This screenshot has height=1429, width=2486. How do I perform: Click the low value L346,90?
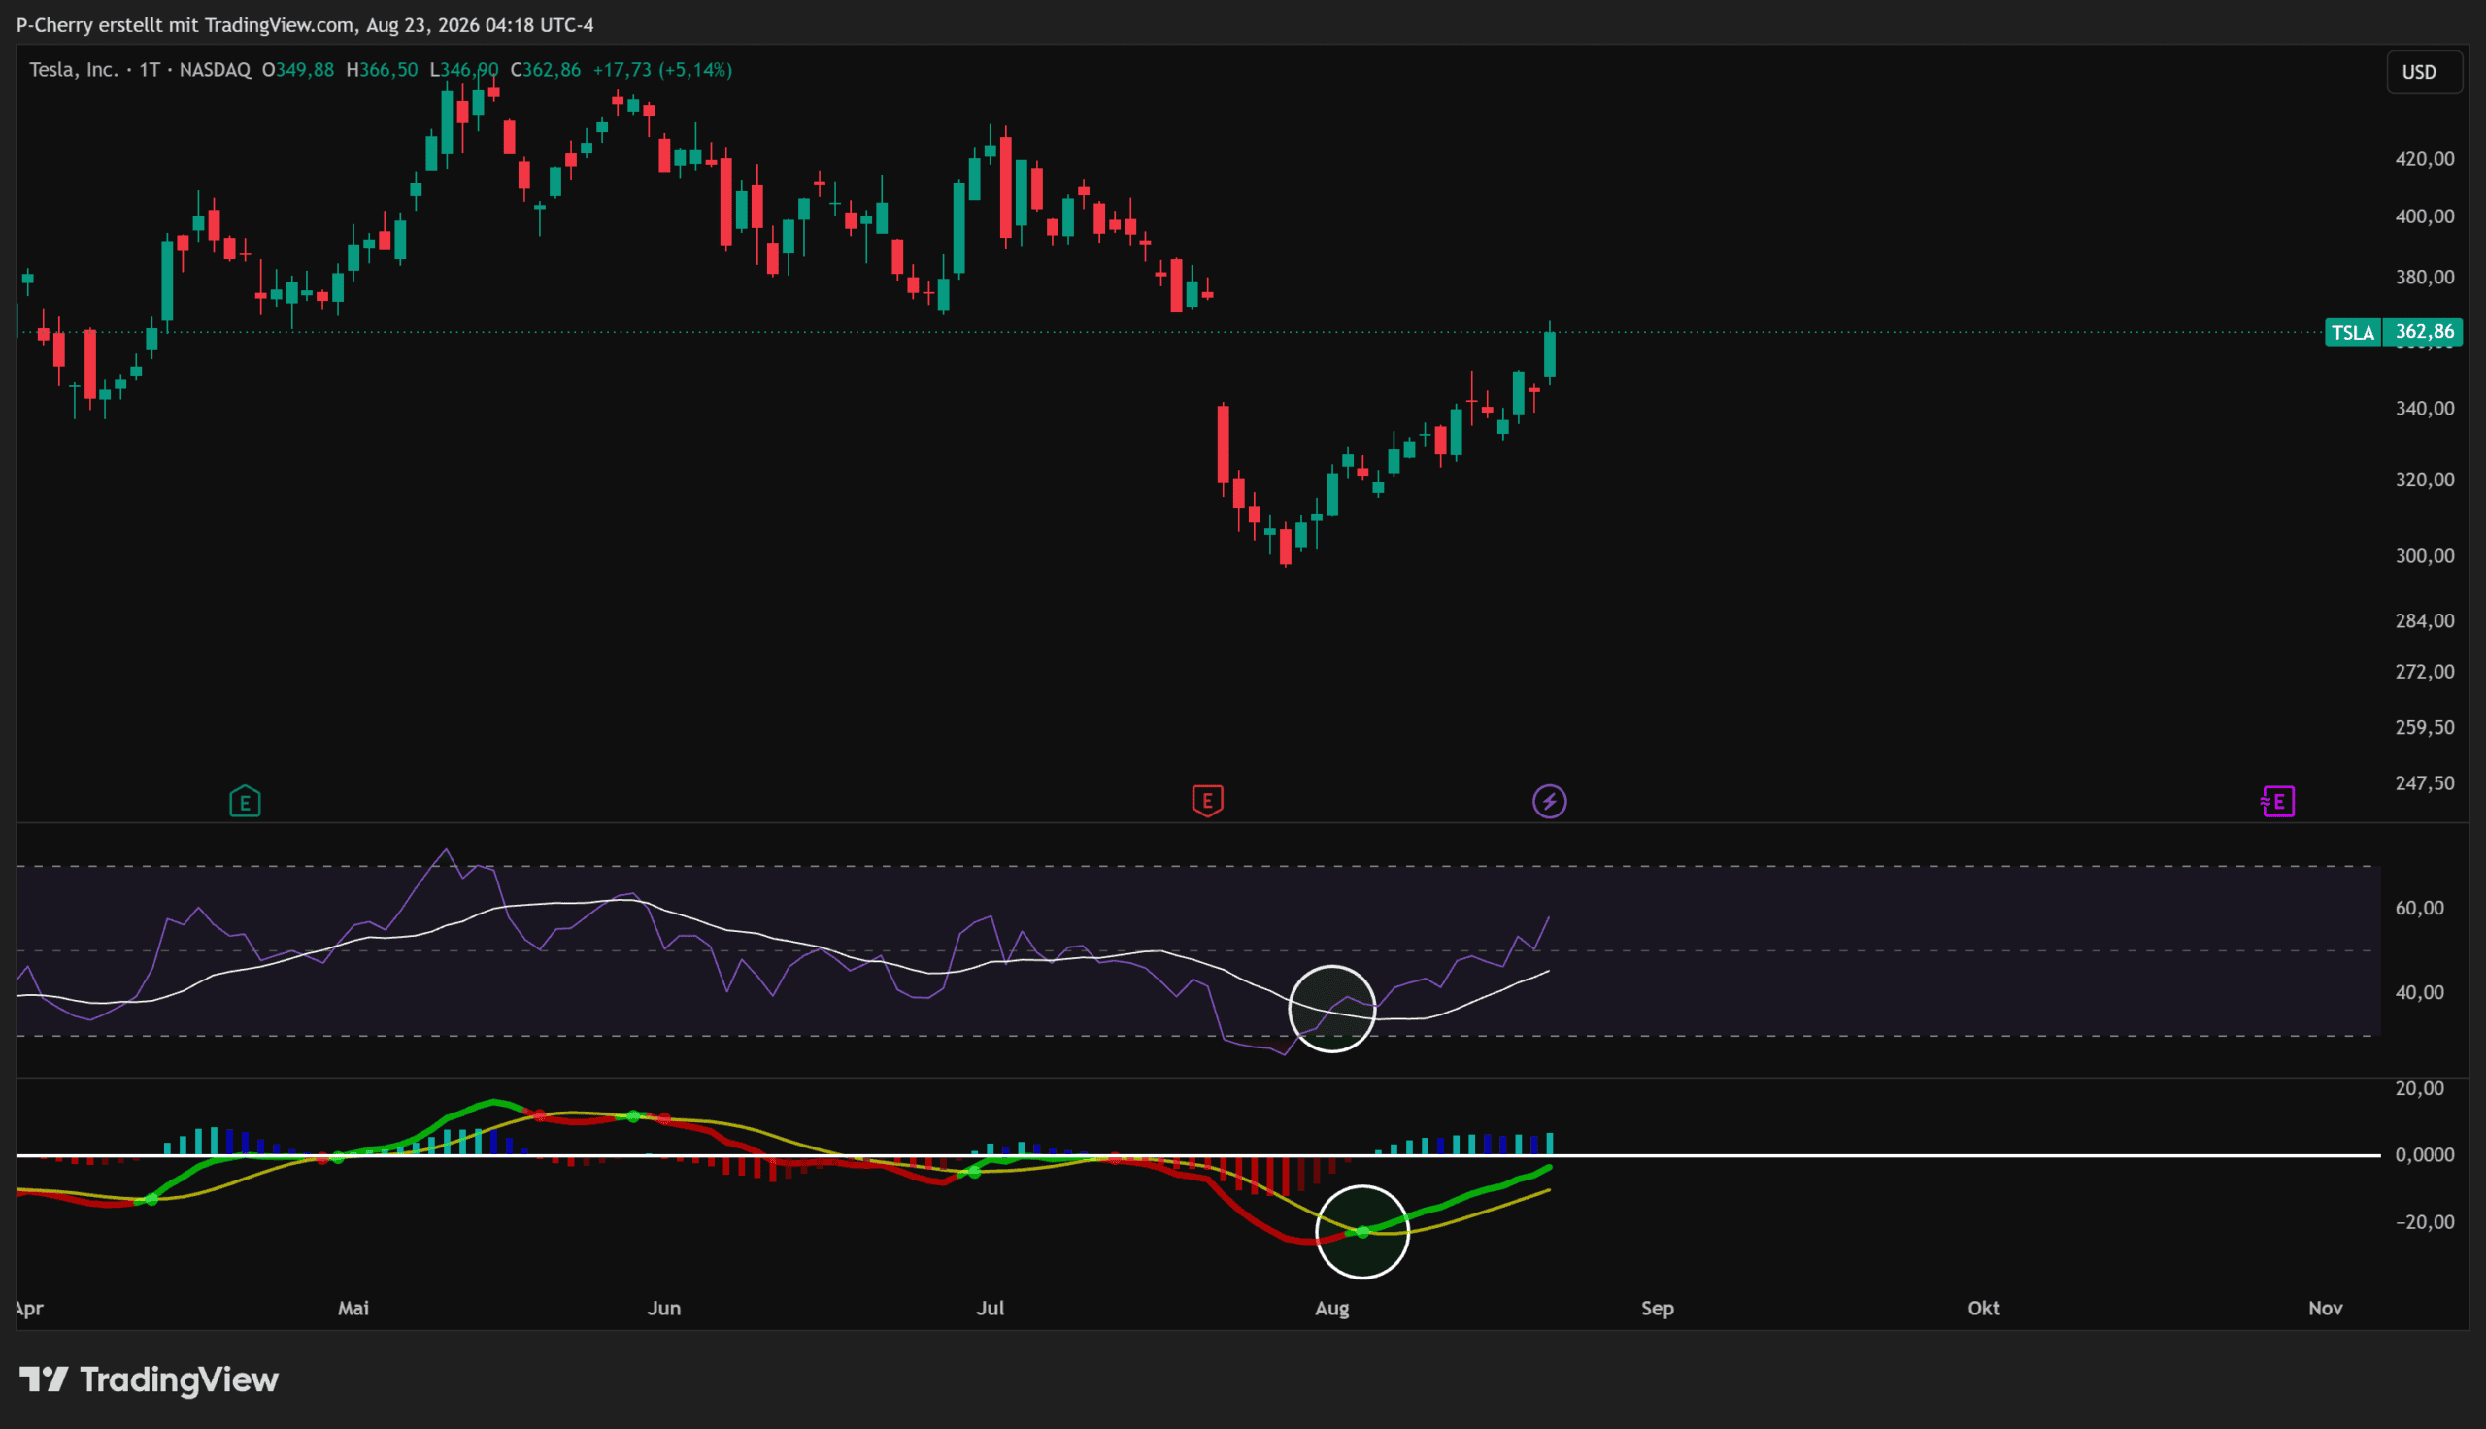(464, 70)
